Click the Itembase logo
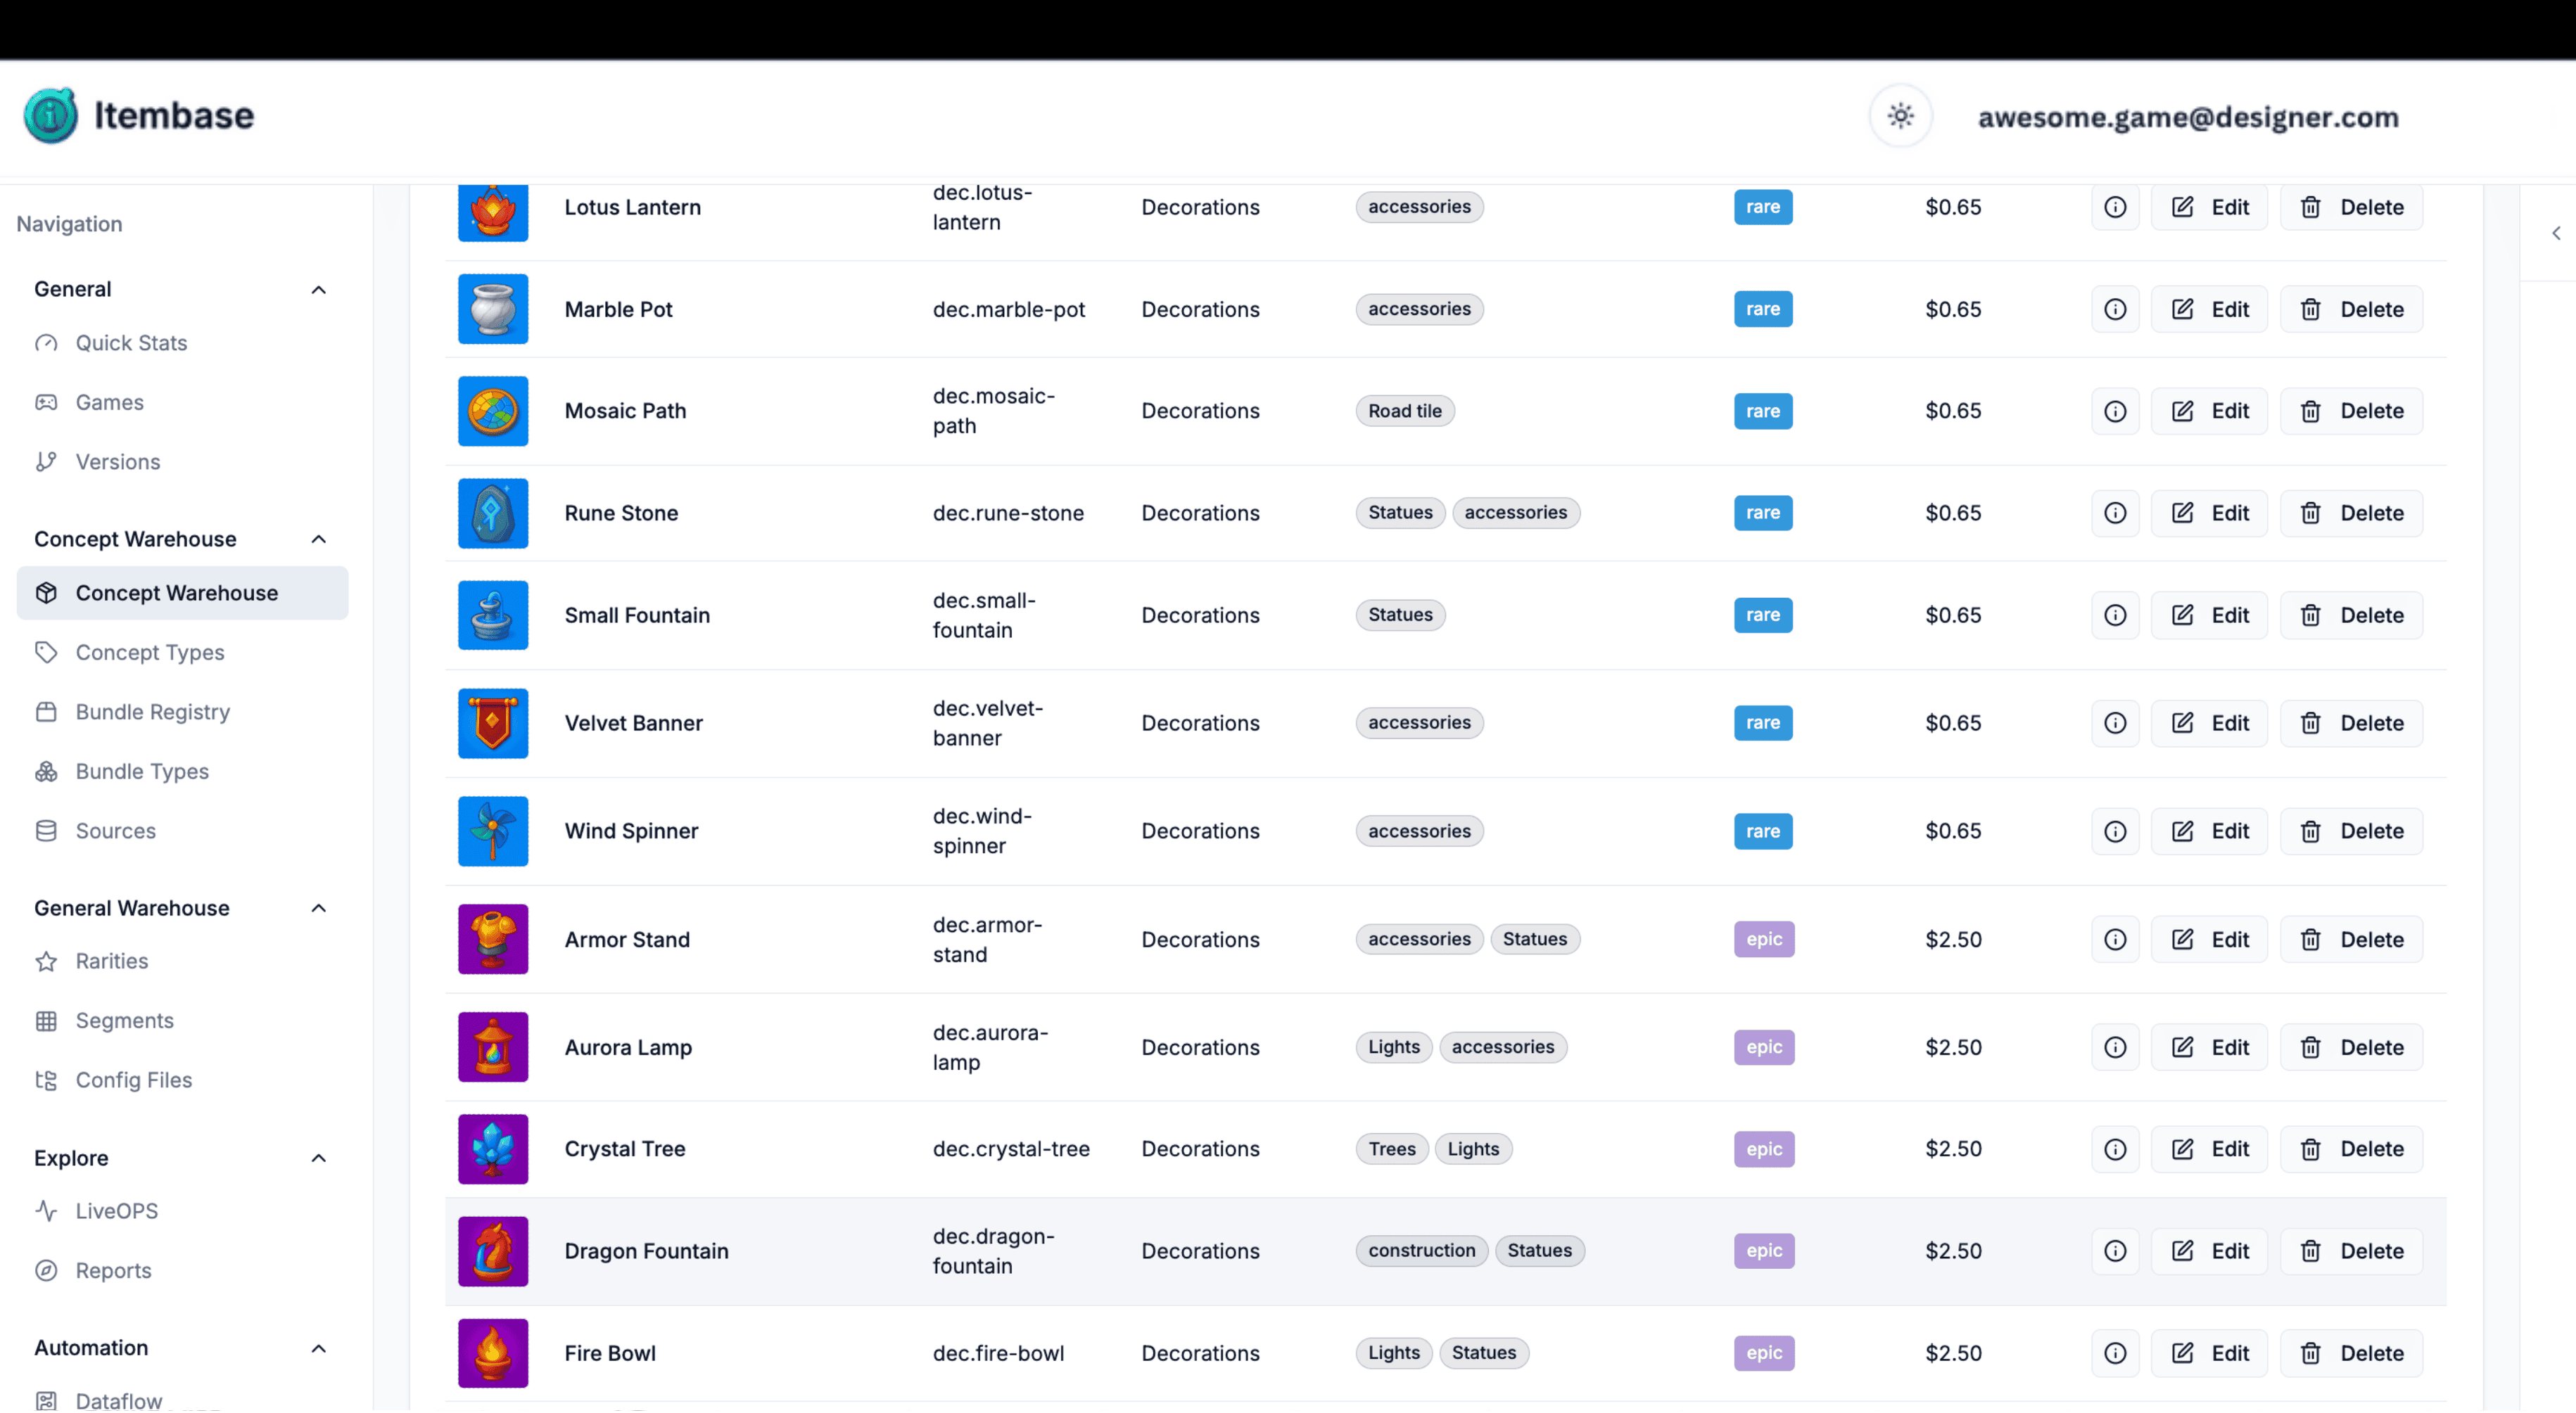This screenshot has width=2576, height=1413. (x=139, y=115)
